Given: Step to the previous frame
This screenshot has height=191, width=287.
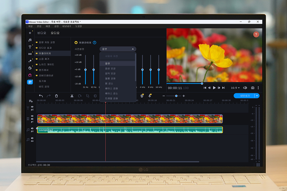Looking at the screenshot, I should 210,88.
